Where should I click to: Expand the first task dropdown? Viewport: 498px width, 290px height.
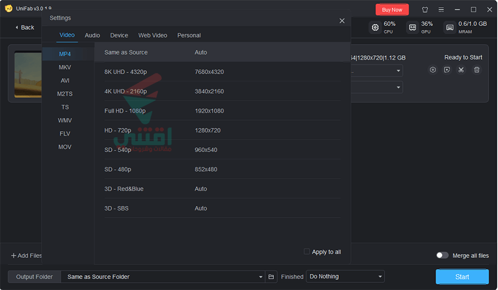pyautogui.click(x=398, y=70)
